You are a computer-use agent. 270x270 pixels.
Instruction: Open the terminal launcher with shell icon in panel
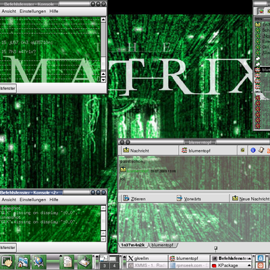point(7,262)
